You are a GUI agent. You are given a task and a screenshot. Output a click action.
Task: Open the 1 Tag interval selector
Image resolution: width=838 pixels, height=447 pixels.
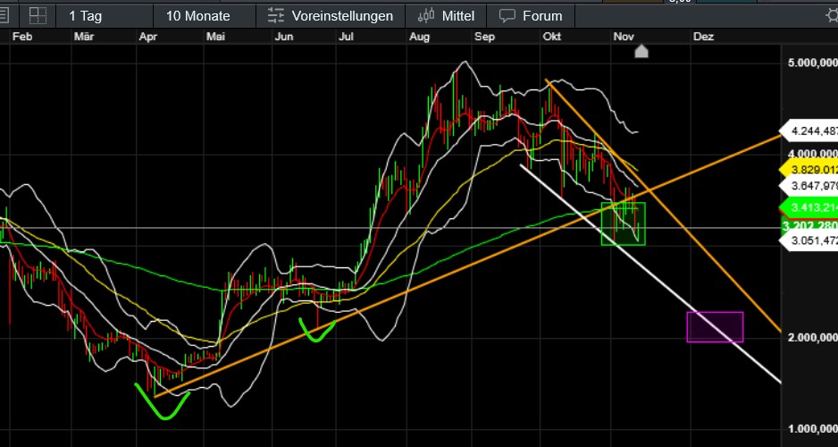point(86,16)
